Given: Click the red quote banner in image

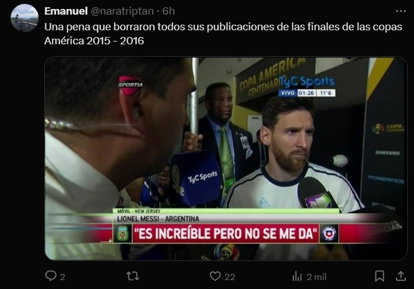Looking at the screenshot, I should (x=226, y=233).
